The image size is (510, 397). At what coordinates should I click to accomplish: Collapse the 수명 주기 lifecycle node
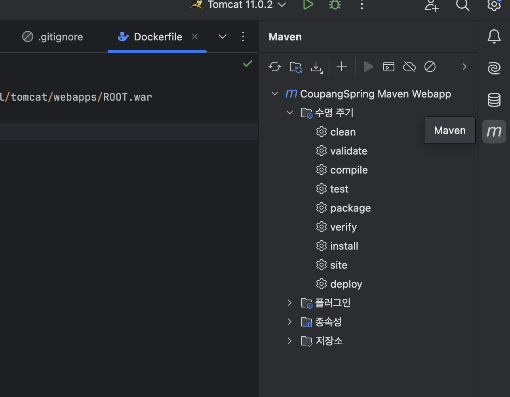tap(289, 113)
